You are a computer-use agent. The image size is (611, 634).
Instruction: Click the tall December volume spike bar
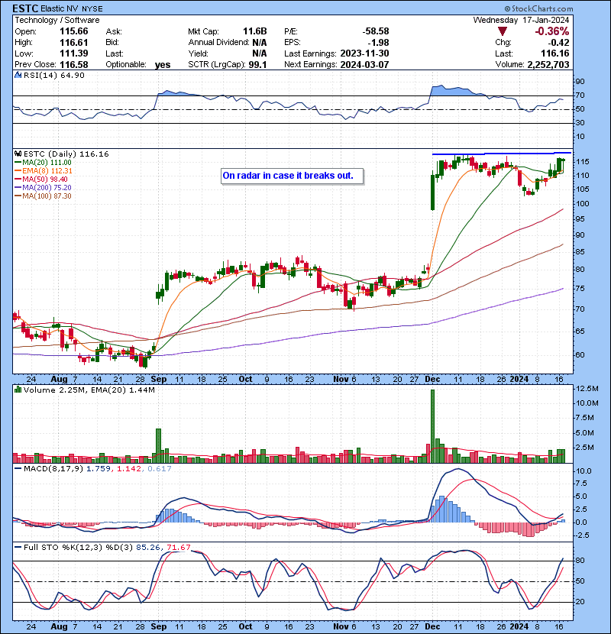pyautogui.click(x=433, y=426)
